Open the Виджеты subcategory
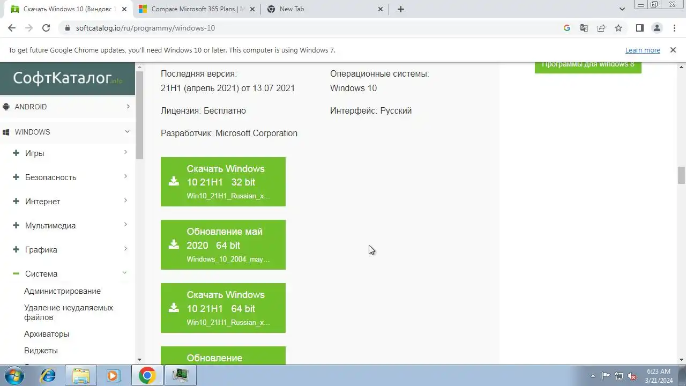This screenshot has height=386, width=686. 41,351
